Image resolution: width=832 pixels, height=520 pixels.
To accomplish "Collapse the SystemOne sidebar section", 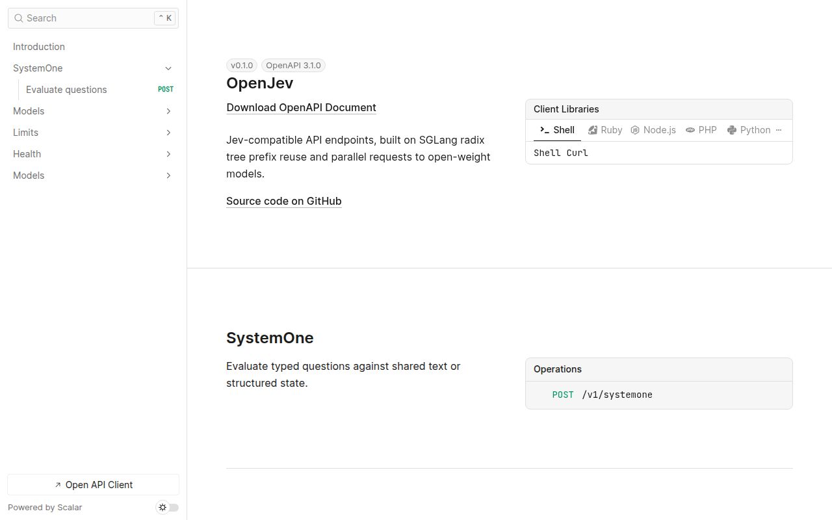I will tap(168, 68).
